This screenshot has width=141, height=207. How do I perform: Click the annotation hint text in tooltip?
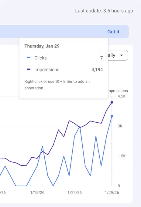click(x=57, y=85)
